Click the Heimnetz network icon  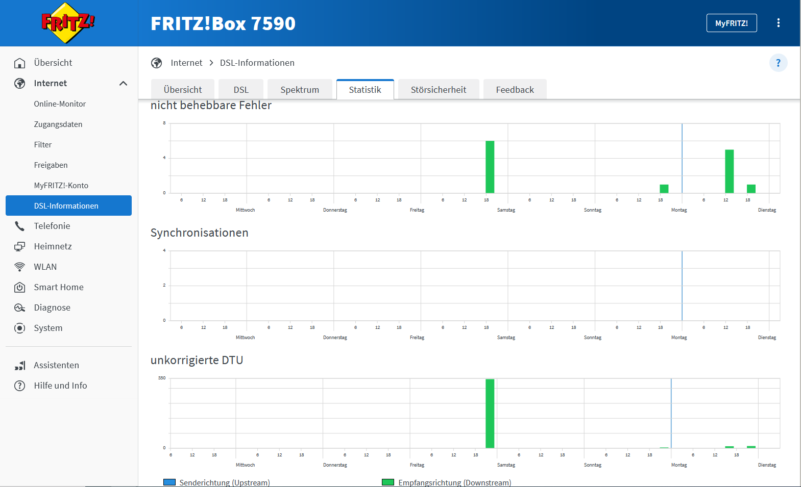(19, 246)
